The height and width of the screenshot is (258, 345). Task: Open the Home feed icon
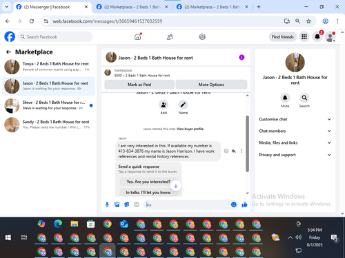click(137, 36)
